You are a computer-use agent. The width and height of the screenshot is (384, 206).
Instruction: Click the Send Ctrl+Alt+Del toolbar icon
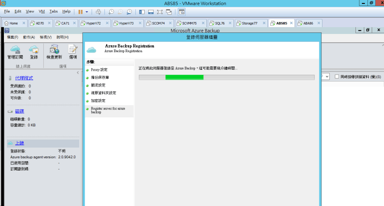(x=98, y=11)
